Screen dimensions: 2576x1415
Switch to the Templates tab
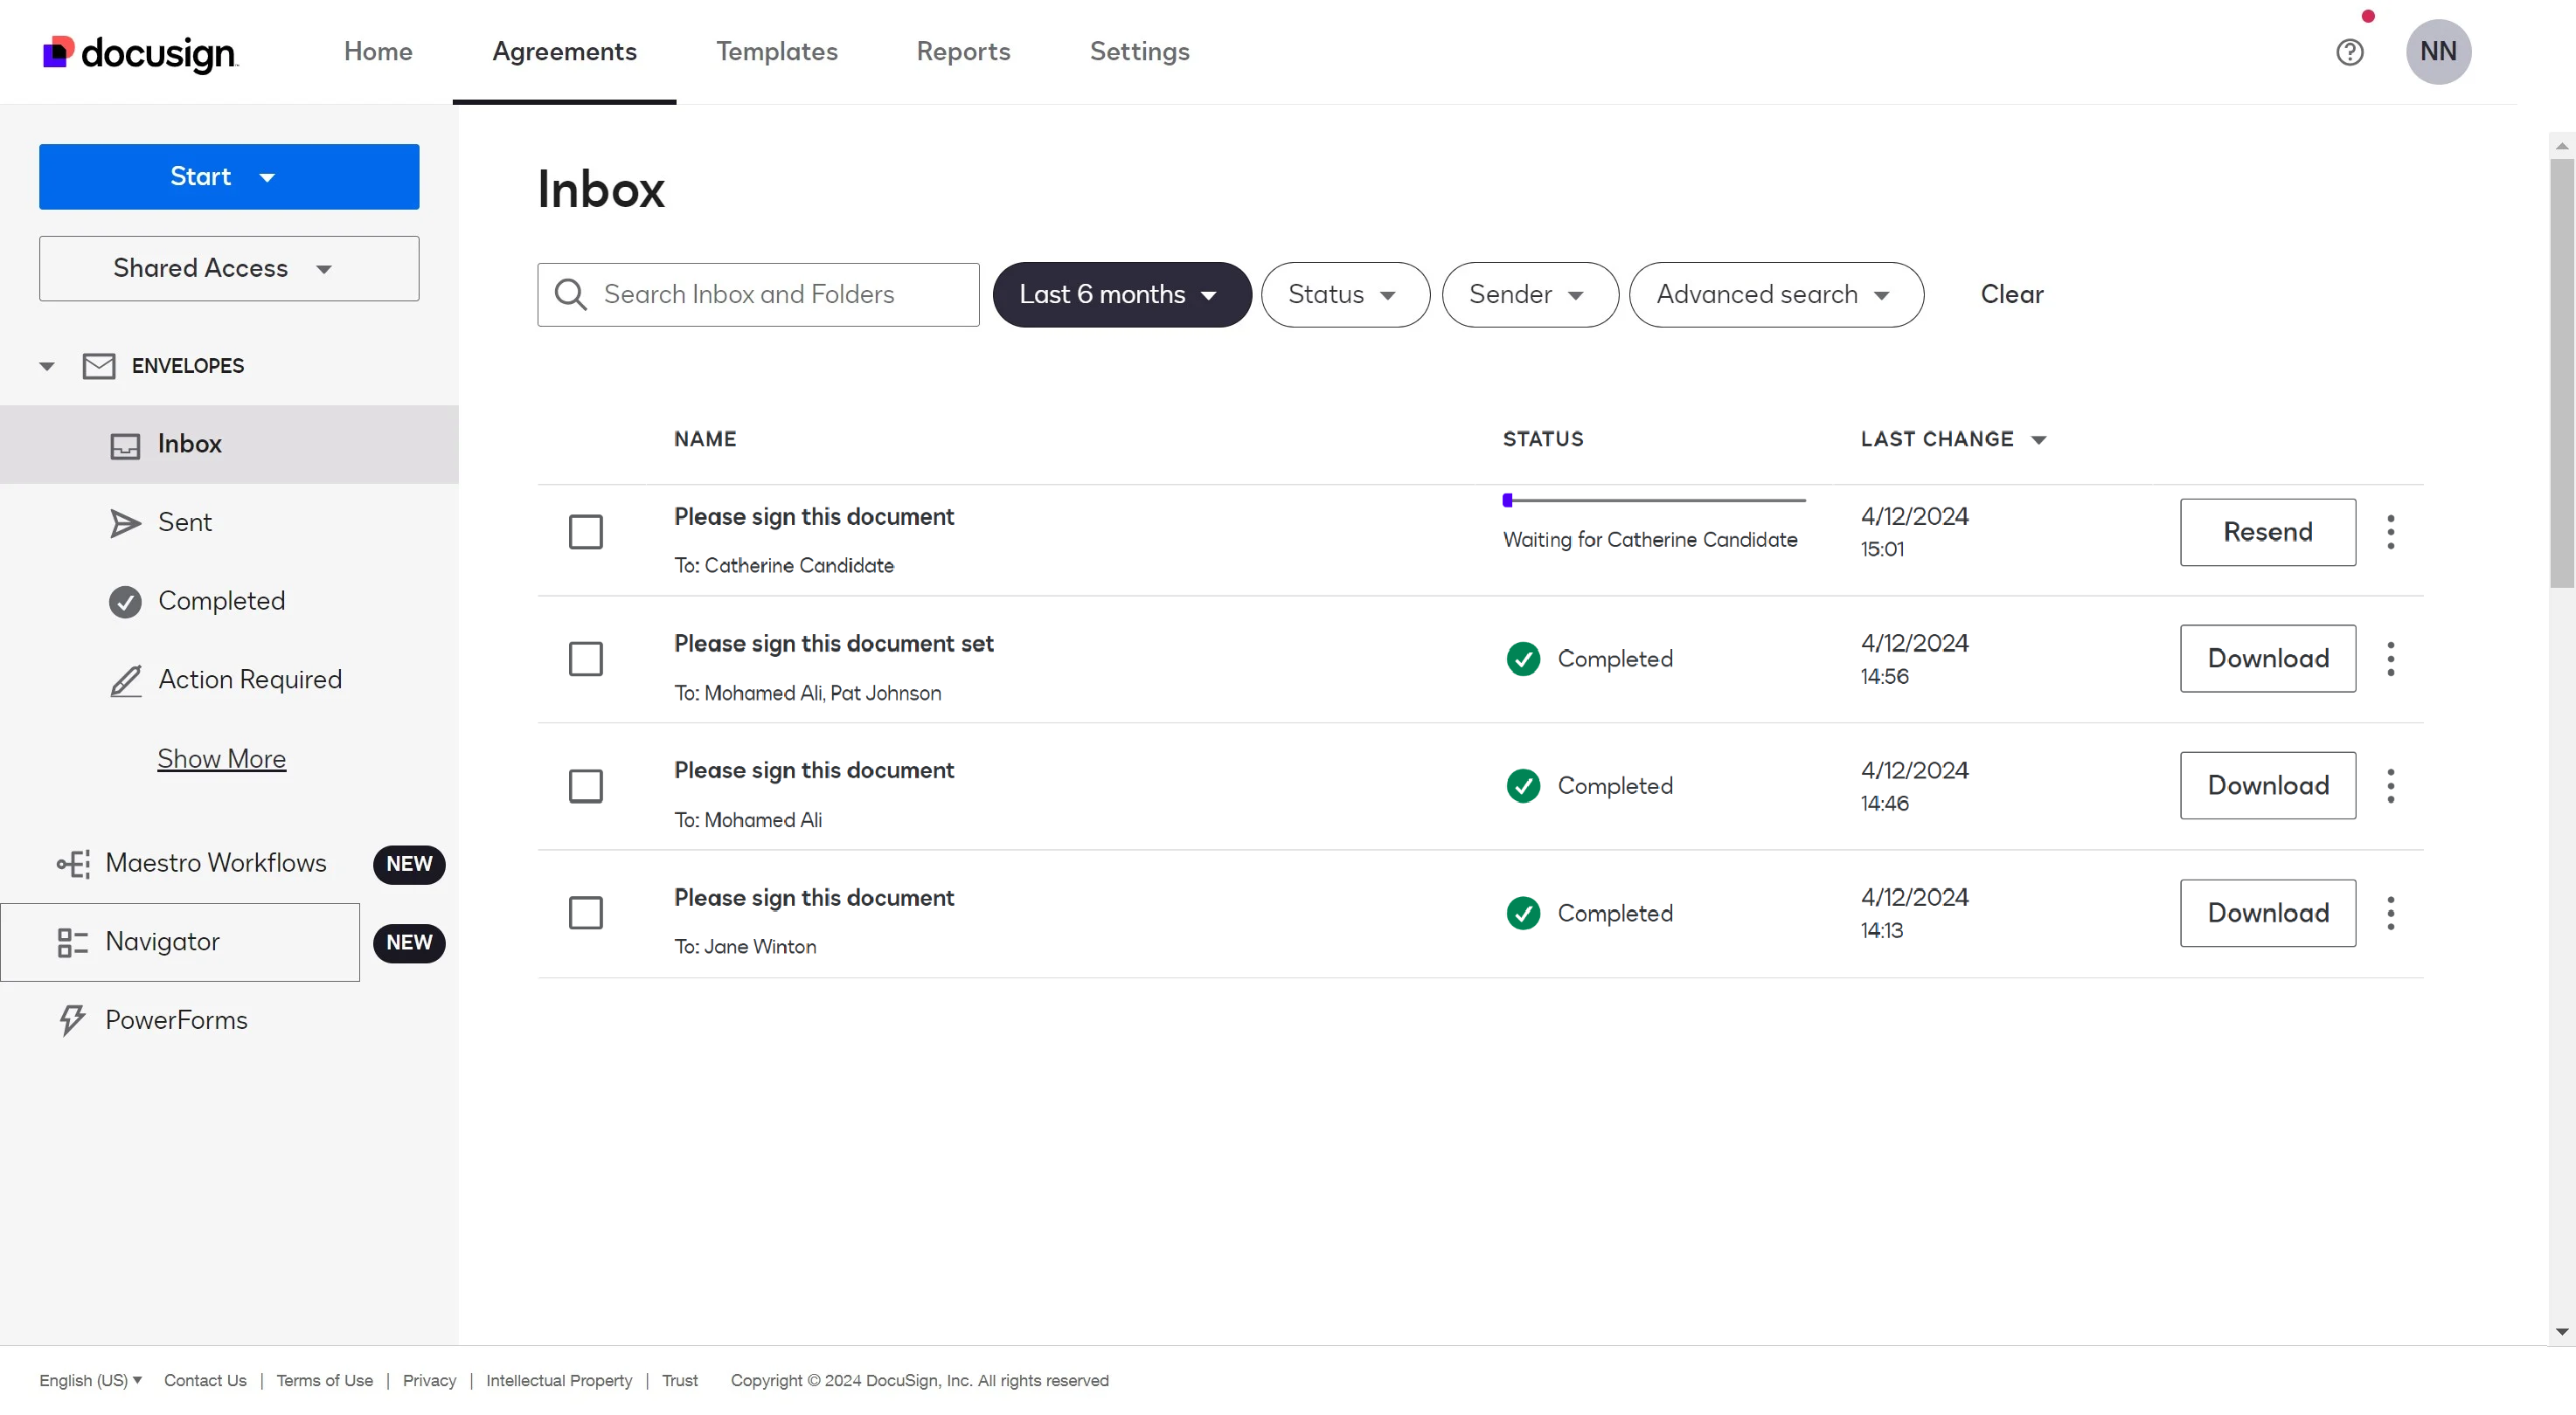(x=776, y=52)
